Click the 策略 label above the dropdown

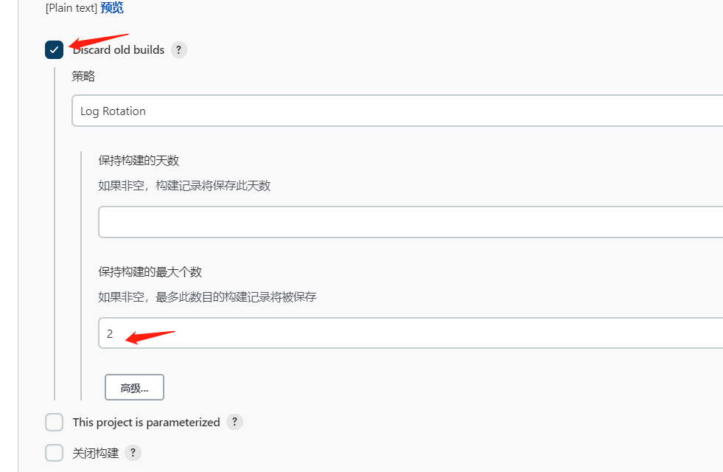pos(83,76)
